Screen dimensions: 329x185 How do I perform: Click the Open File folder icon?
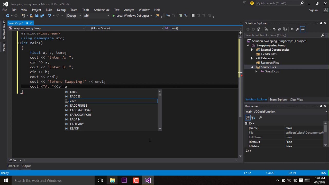point(31,16)
